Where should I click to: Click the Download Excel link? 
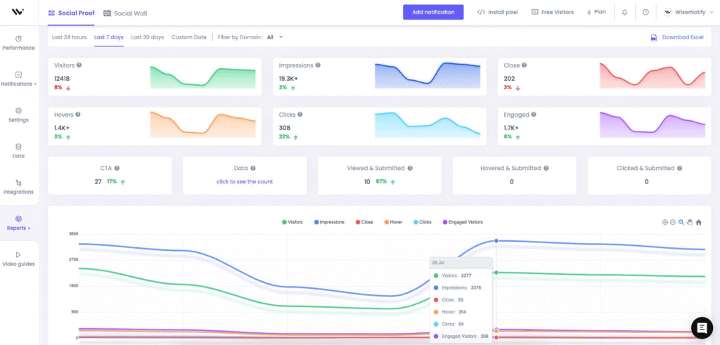pos(677,37)
